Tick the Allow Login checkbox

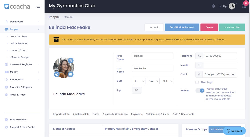pyautogui.click(x=197, y=82)
